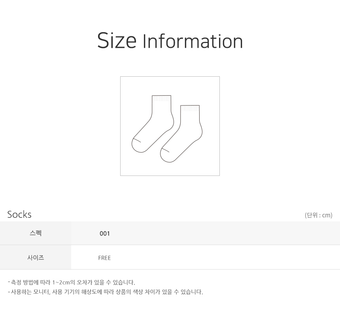Click the toe seam on the left sock

(x=137, y=140)
